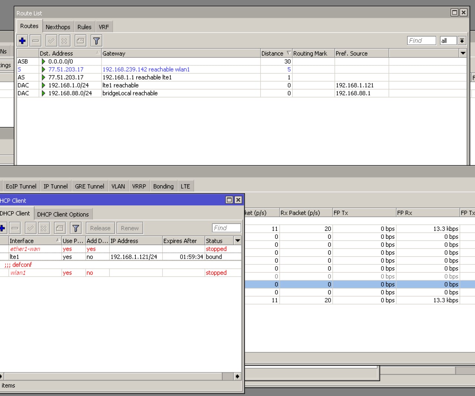Focus the Find field in DHCP Client
The width and height of the screenshot is (475, 396).
tap(226, 228)
